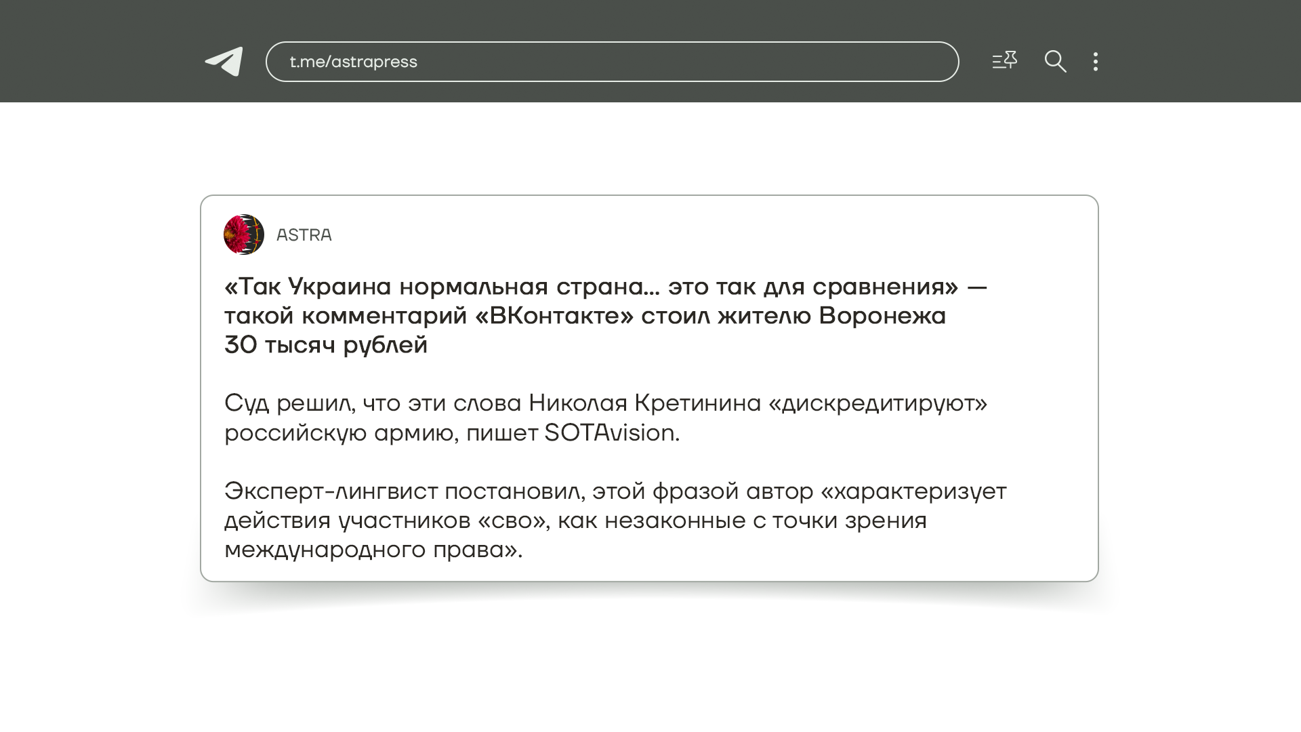
Task: Click the «сво» word in post
Action: (x=513, y=521)
